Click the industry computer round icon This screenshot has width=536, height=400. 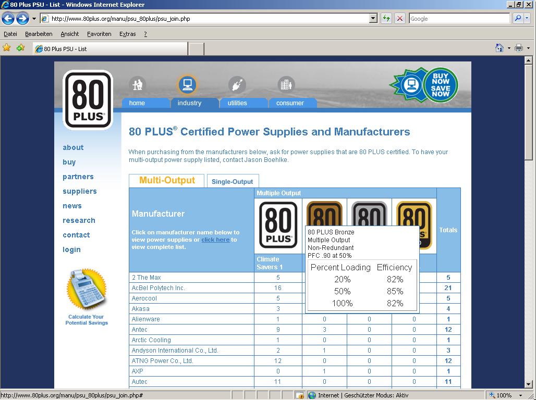point(187,84)
